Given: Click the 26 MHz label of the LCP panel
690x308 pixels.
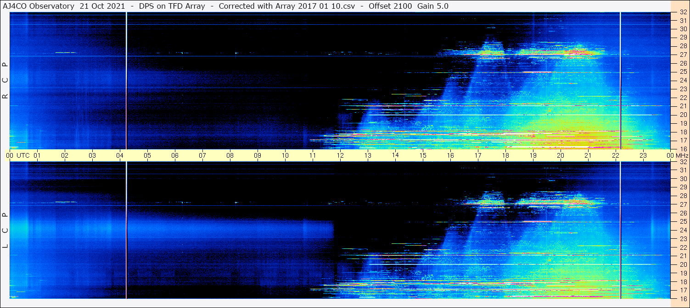Looking at the screenshot, I should click(683, 213).
